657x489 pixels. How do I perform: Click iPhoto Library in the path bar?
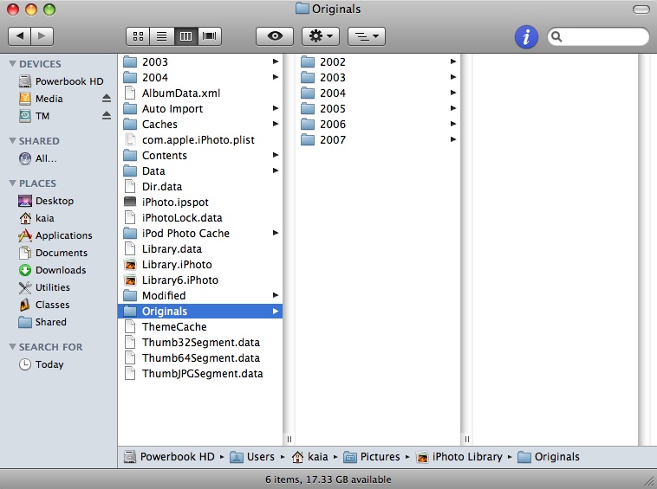tap(459, 457)
